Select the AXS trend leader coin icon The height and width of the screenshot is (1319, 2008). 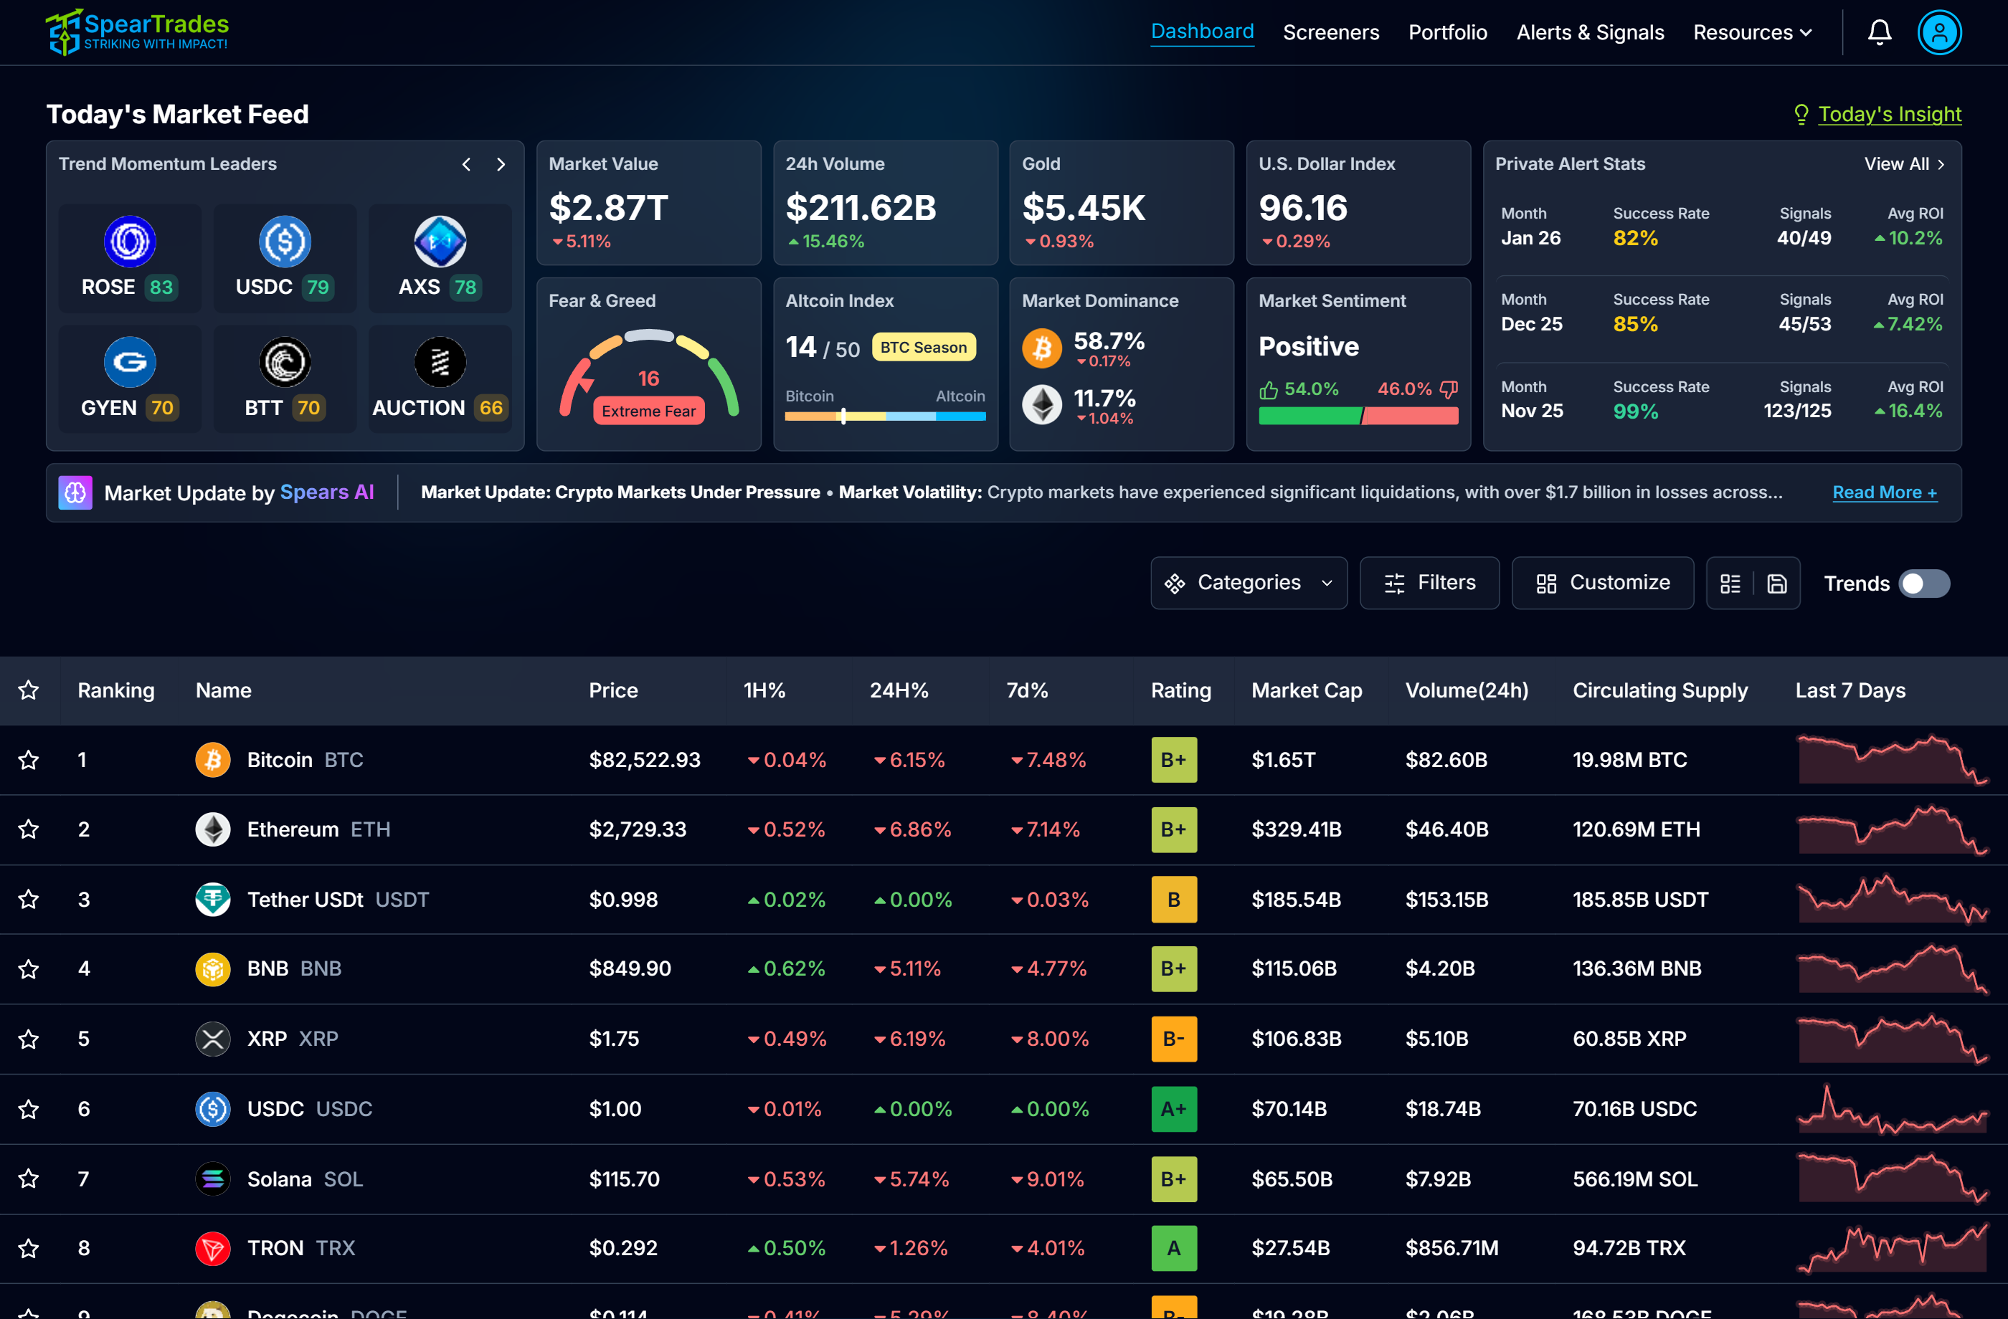click(x=440, y=242)
